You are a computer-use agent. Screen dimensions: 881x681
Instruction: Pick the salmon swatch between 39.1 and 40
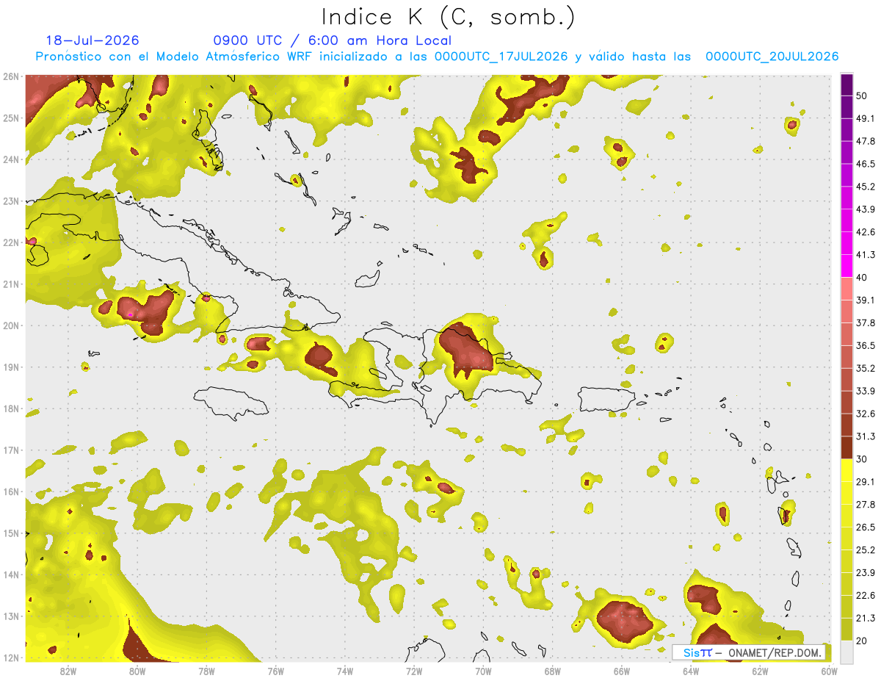[846, 289]
